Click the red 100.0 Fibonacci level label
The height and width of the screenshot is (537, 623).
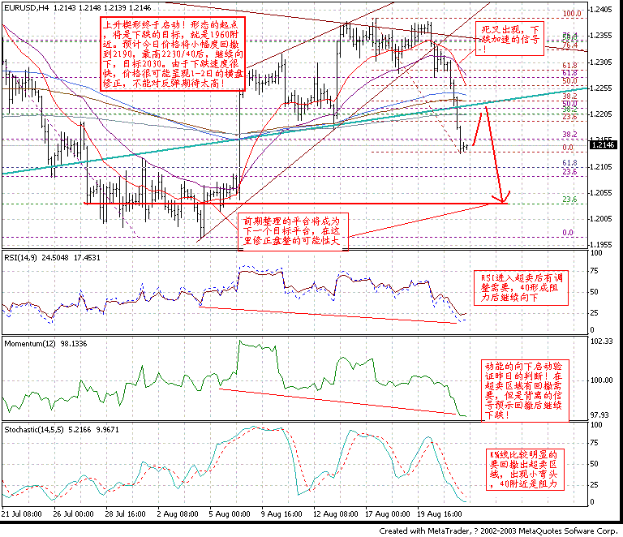[572, 14]
